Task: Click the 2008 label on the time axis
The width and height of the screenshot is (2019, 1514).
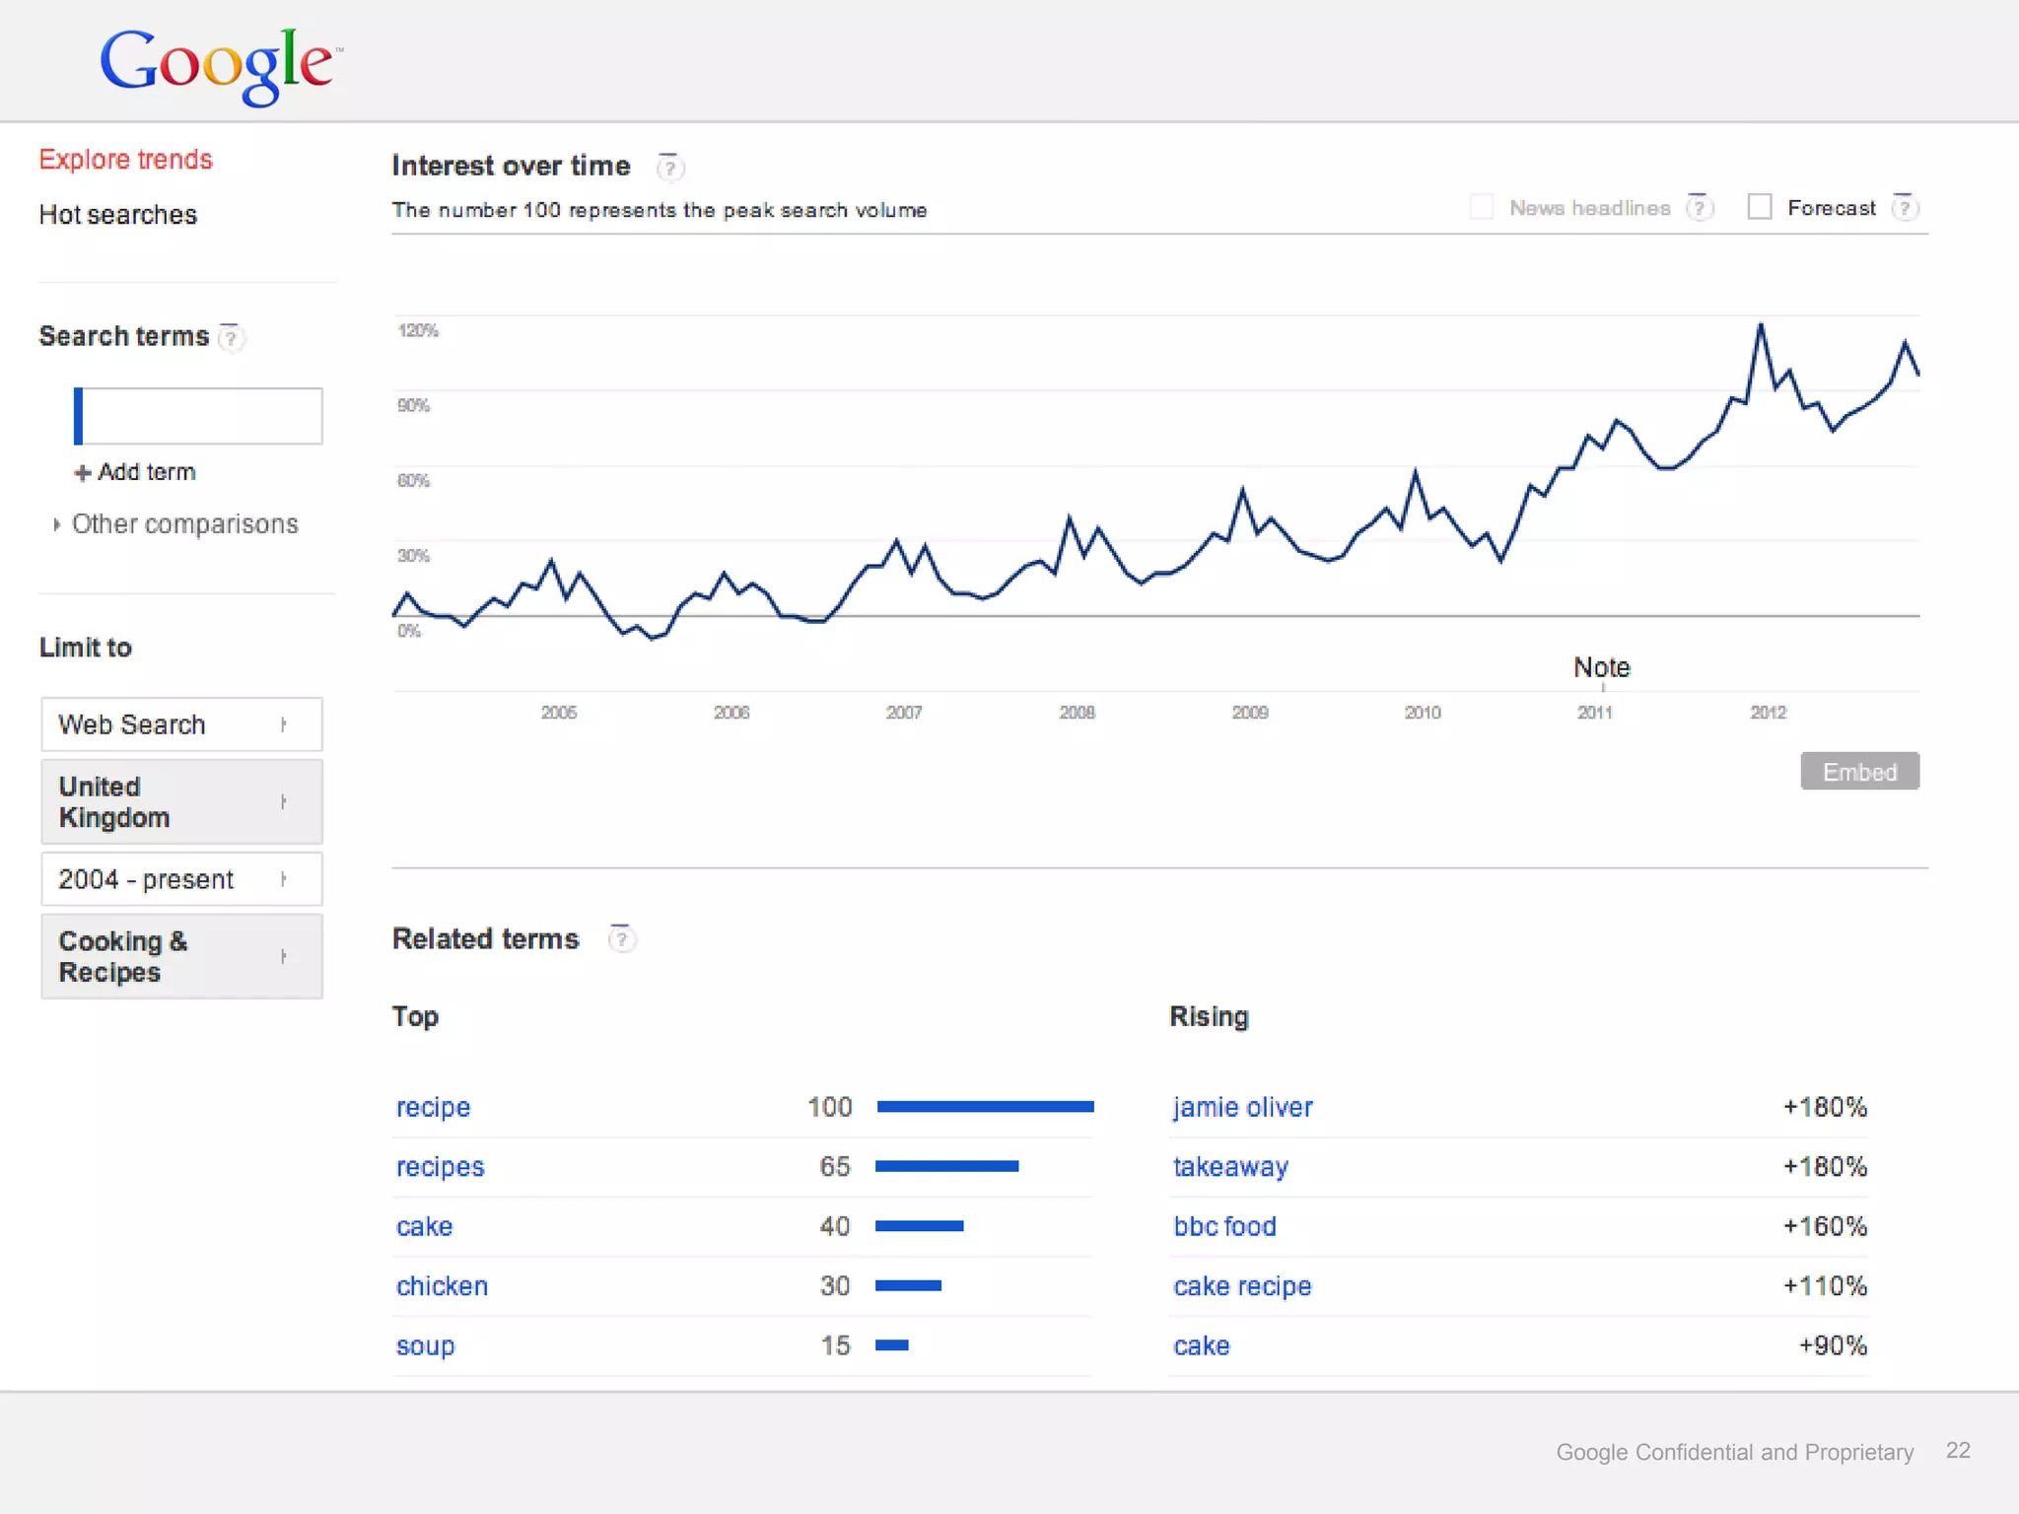Action: click(1077, 713)
